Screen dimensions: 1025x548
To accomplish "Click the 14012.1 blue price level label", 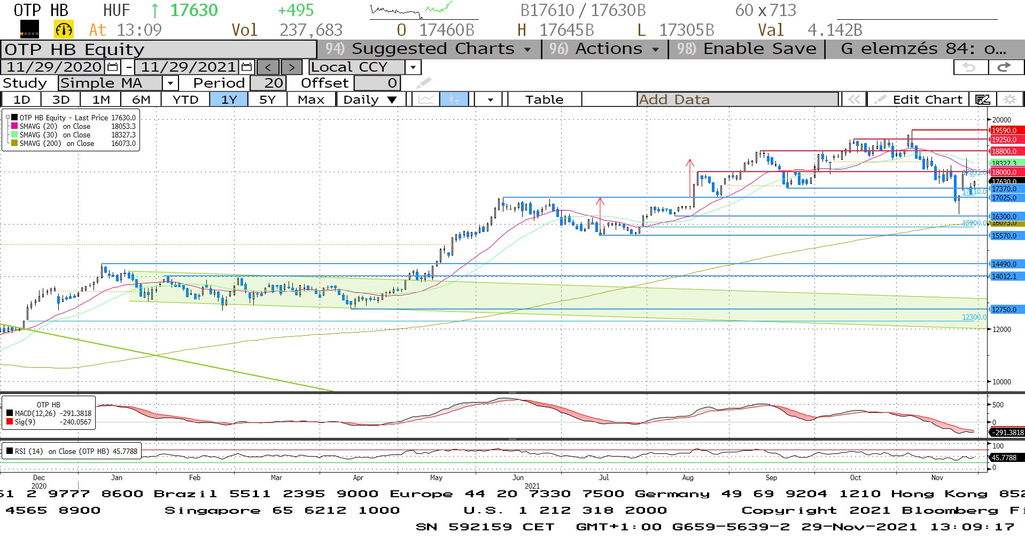I will 1007,276.
